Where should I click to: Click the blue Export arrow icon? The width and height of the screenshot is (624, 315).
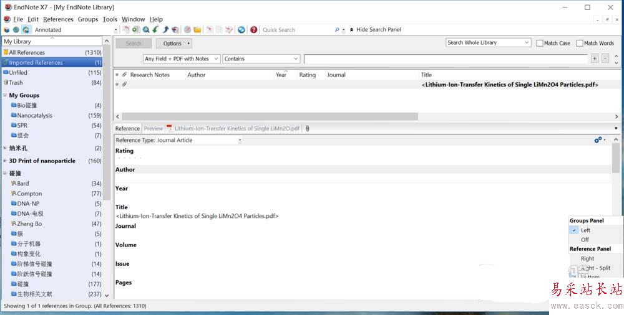point(165,29)
